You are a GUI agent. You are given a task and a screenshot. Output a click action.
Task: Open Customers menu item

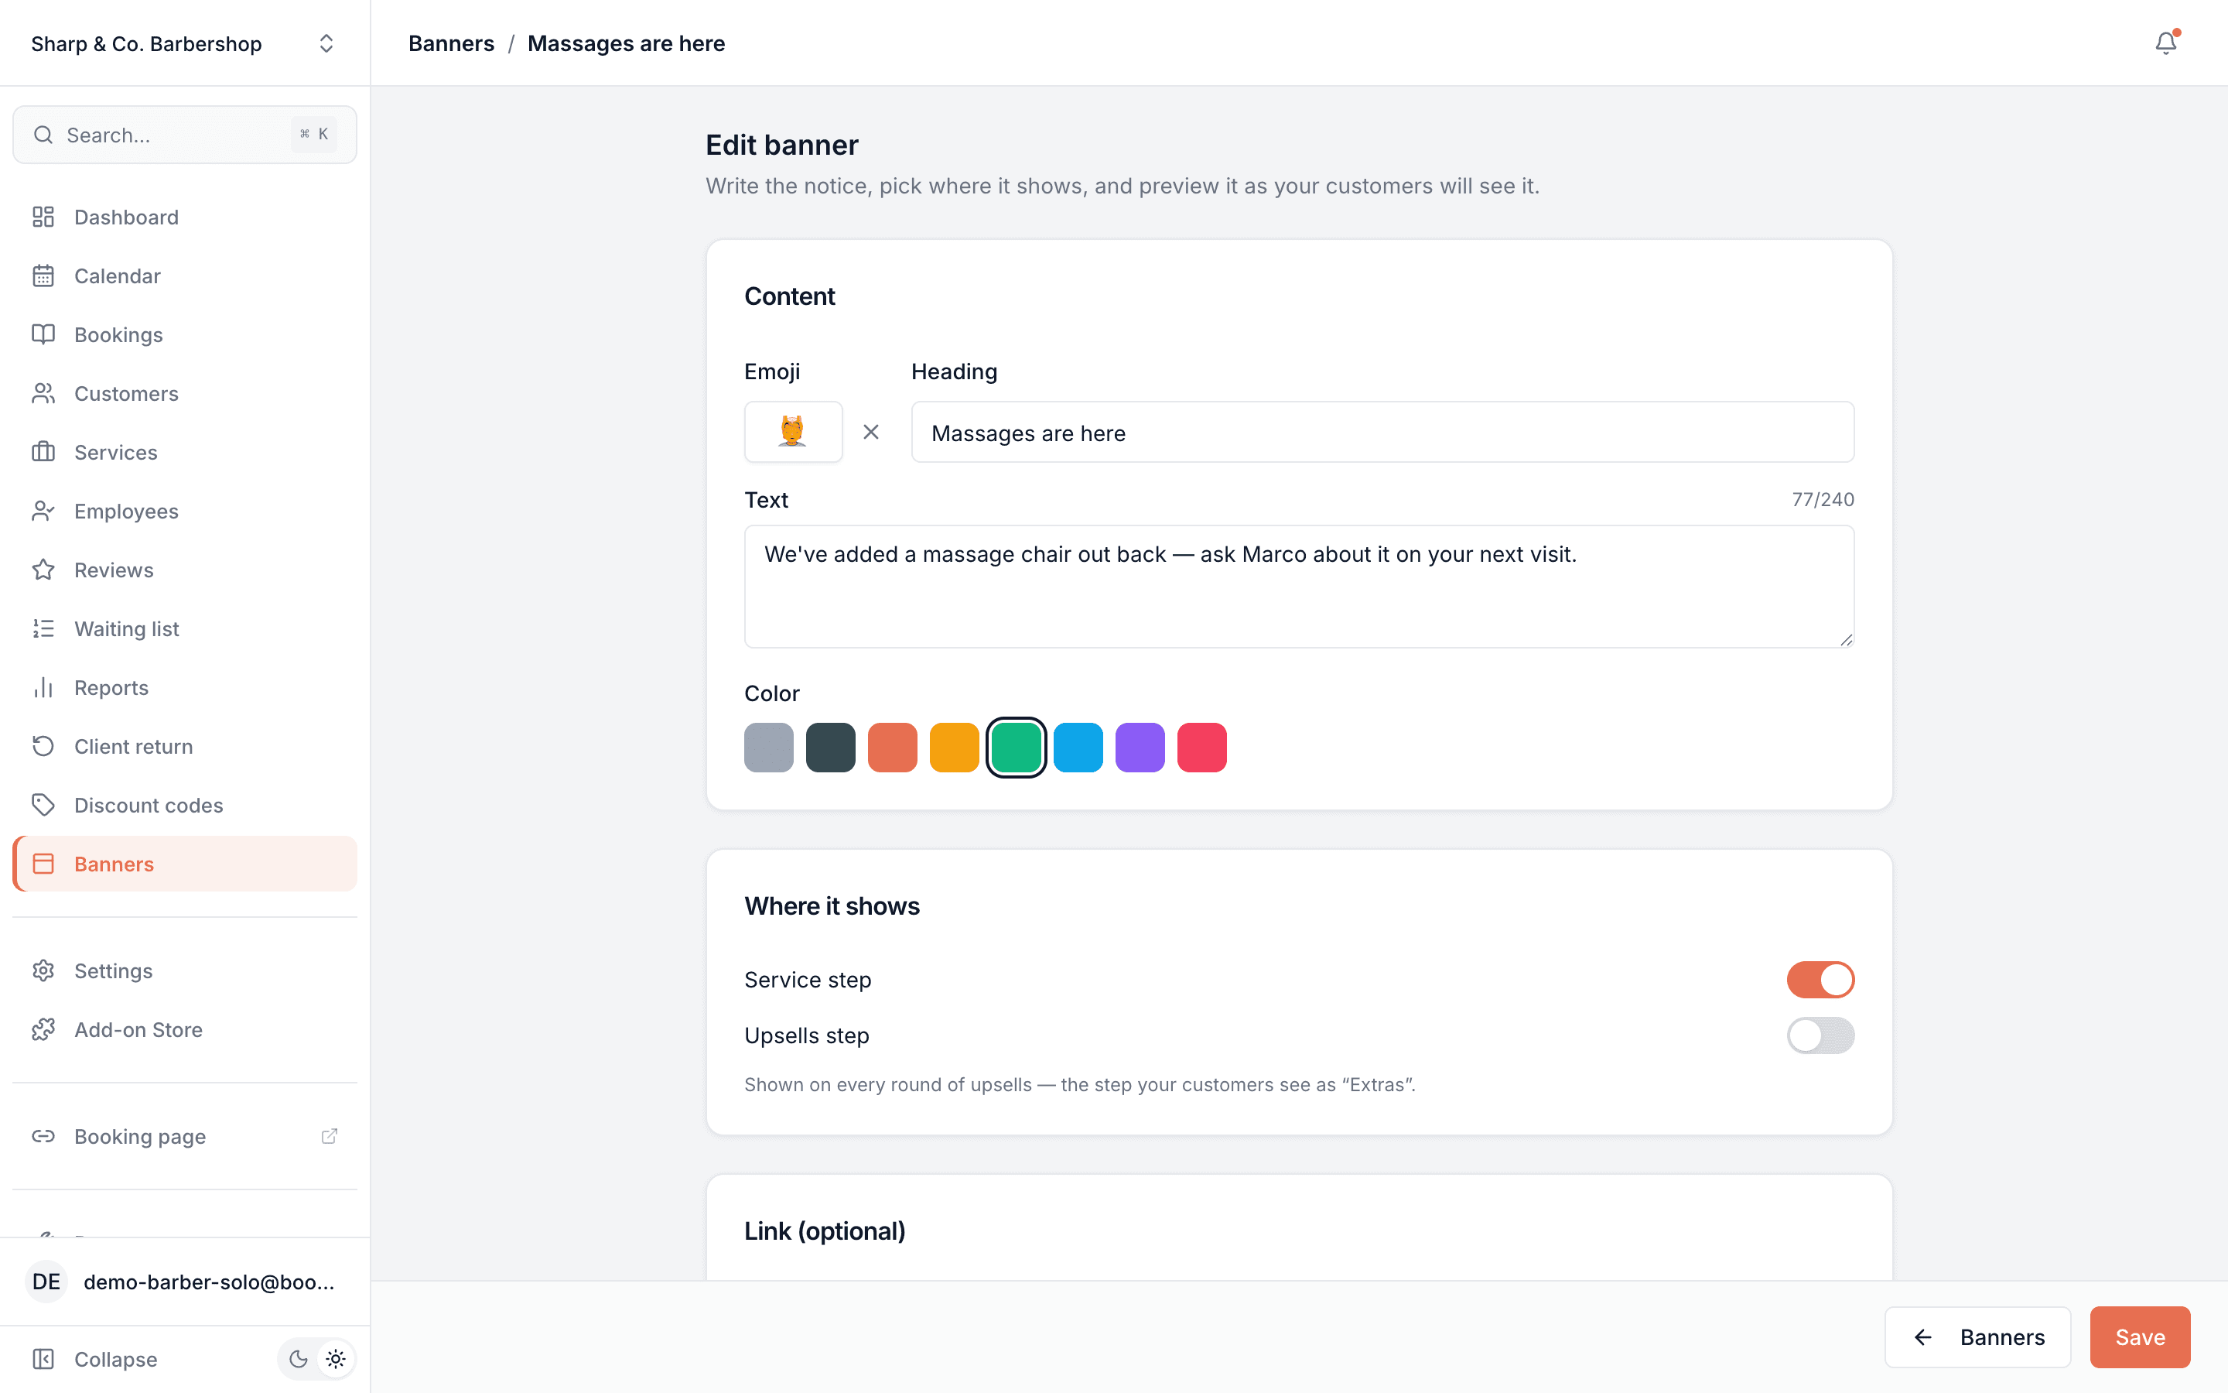tap(184, 393)
